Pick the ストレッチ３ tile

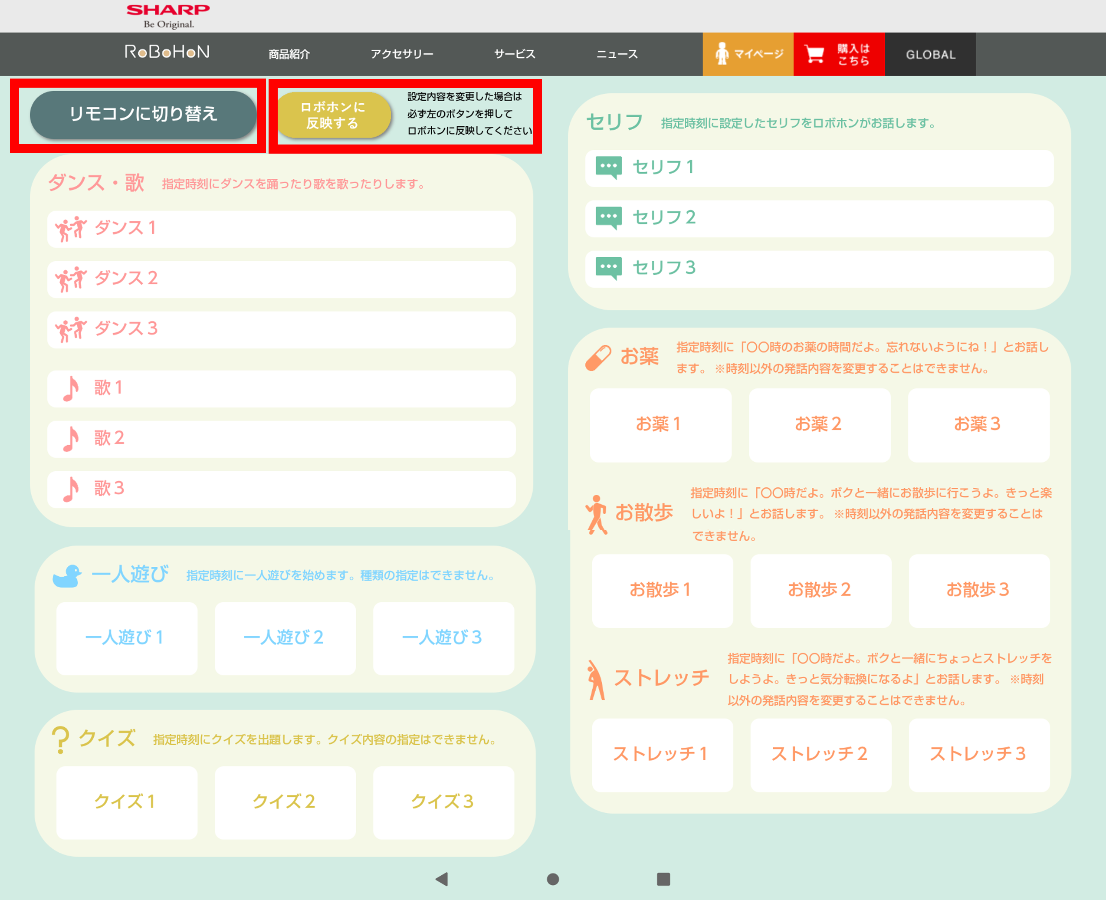click(980, 755)
